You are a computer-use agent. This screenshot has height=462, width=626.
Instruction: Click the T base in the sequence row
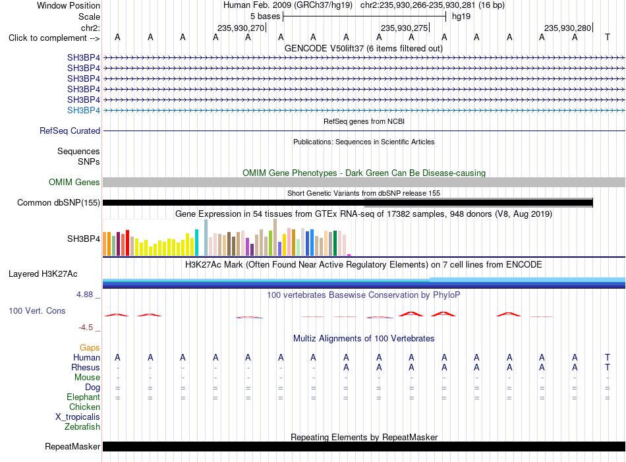(608, 37)
